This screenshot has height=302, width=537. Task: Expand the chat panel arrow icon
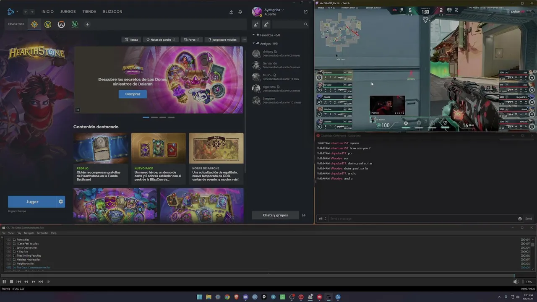304,215
